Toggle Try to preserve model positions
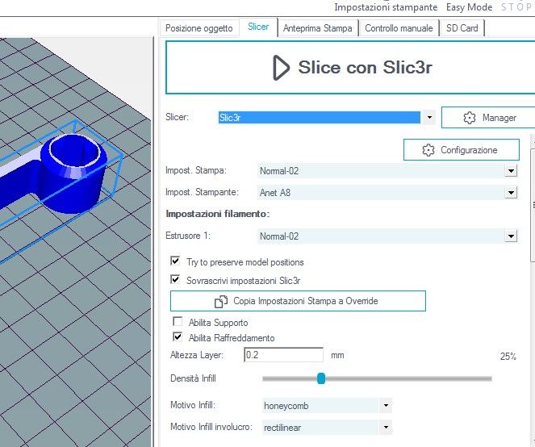Image resolution: width=535 pixels, height=447 pixels. tap(176, 262)
